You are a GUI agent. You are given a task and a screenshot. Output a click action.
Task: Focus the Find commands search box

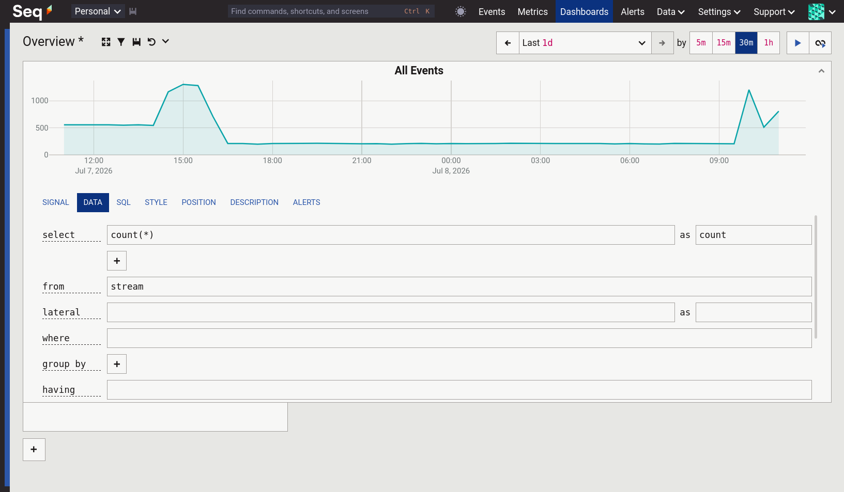[x=331, y=11]
